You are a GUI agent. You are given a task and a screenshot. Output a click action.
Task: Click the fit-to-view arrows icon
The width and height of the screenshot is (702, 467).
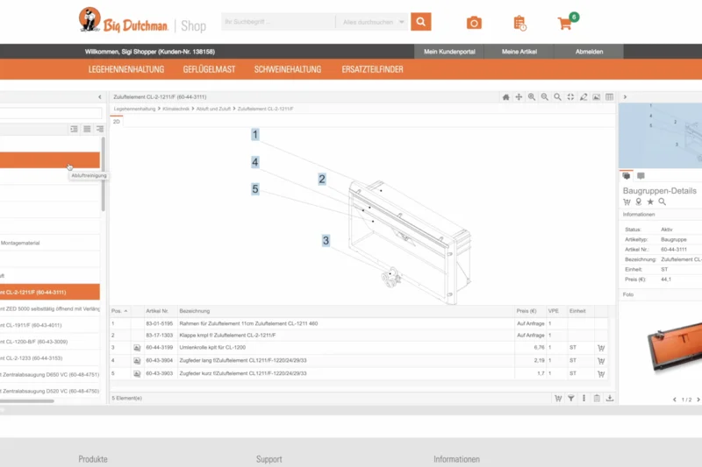(570, 97)
